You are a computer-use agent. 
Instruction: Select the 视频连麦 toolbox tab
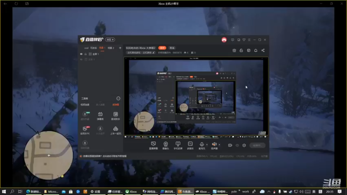[x=85, y=104]
